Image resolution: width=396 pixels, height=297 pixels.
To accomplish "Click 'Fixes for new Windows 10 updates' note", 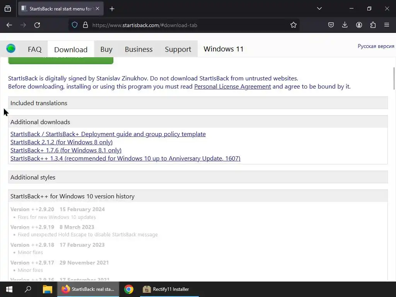I will [57, 217].
